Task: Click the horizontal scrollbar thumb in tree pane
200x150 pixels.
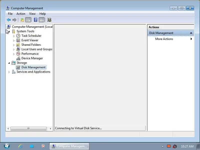Action: (x=28, y=128)
